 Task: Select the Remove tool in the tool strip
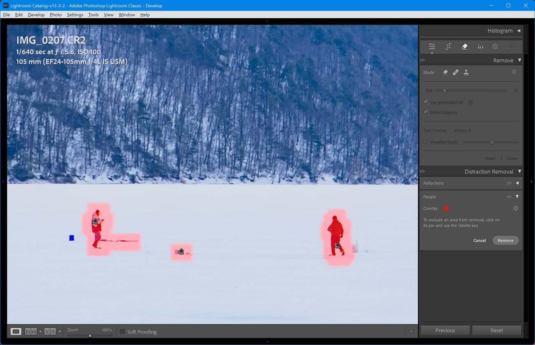coord(464,46)
